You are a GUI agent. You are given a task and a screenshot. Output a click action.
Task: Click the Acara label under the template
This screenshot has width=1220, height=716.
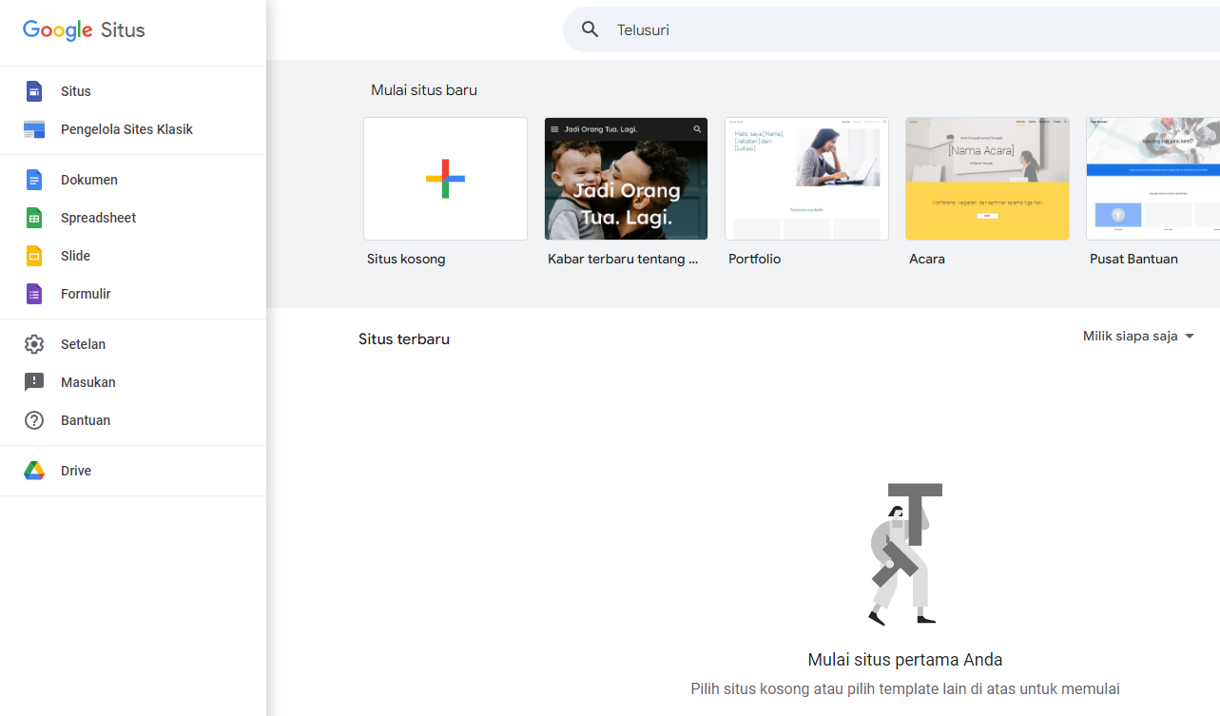click(927, 259)
